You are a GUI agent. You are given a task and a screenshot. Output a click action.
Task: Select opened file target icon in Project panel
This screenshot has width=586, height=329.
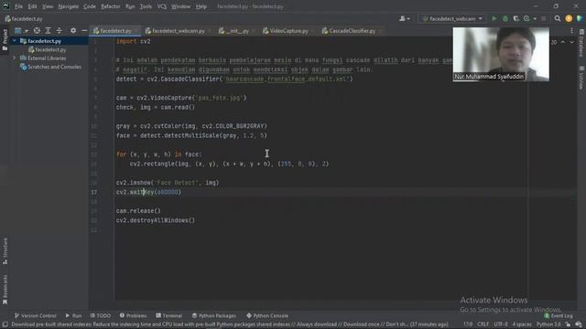[37, 30]
